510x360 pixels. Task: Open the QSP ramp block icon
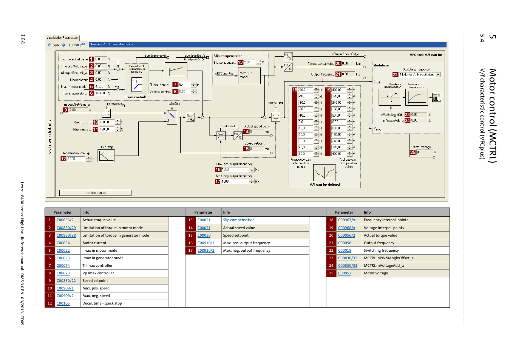pyautogui.click(x=106, y=156)
